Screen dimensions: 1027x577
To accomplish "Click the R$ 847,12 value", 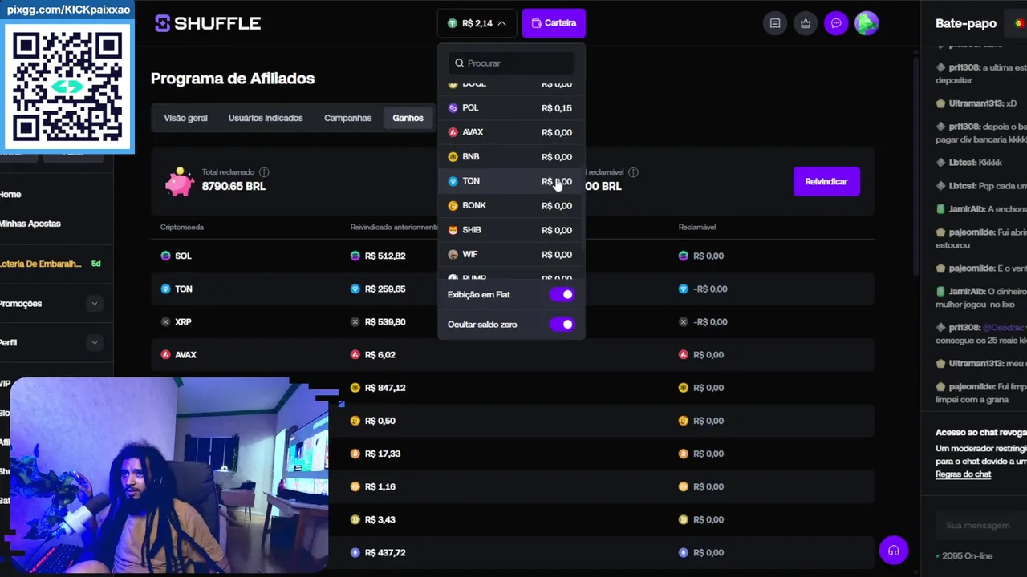I will pyautogui.click(x=385, y=387).
